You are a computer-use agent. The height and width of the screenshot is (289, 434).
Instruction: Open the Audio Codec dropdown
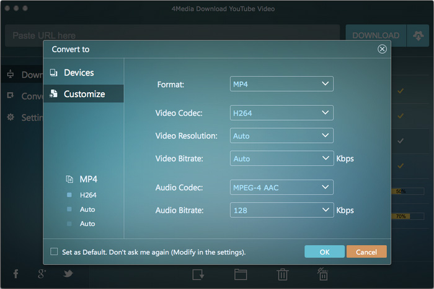[281, 187]
